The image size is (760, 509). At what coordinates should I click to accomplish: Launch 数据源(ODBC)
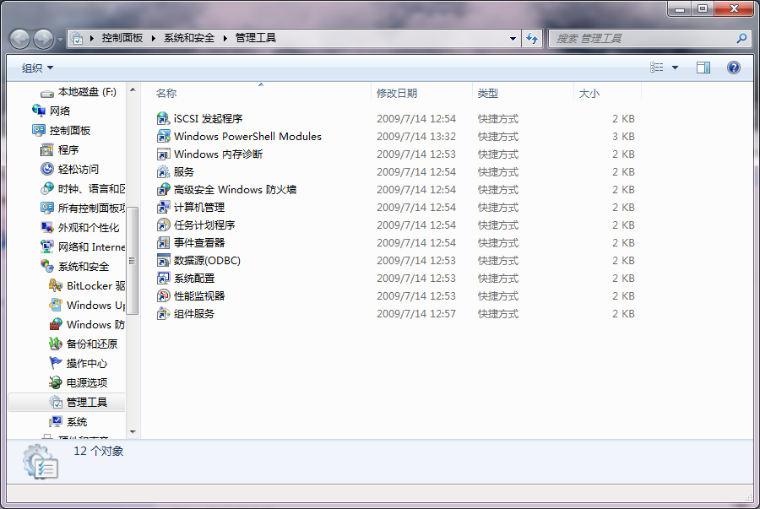(199, 260)
